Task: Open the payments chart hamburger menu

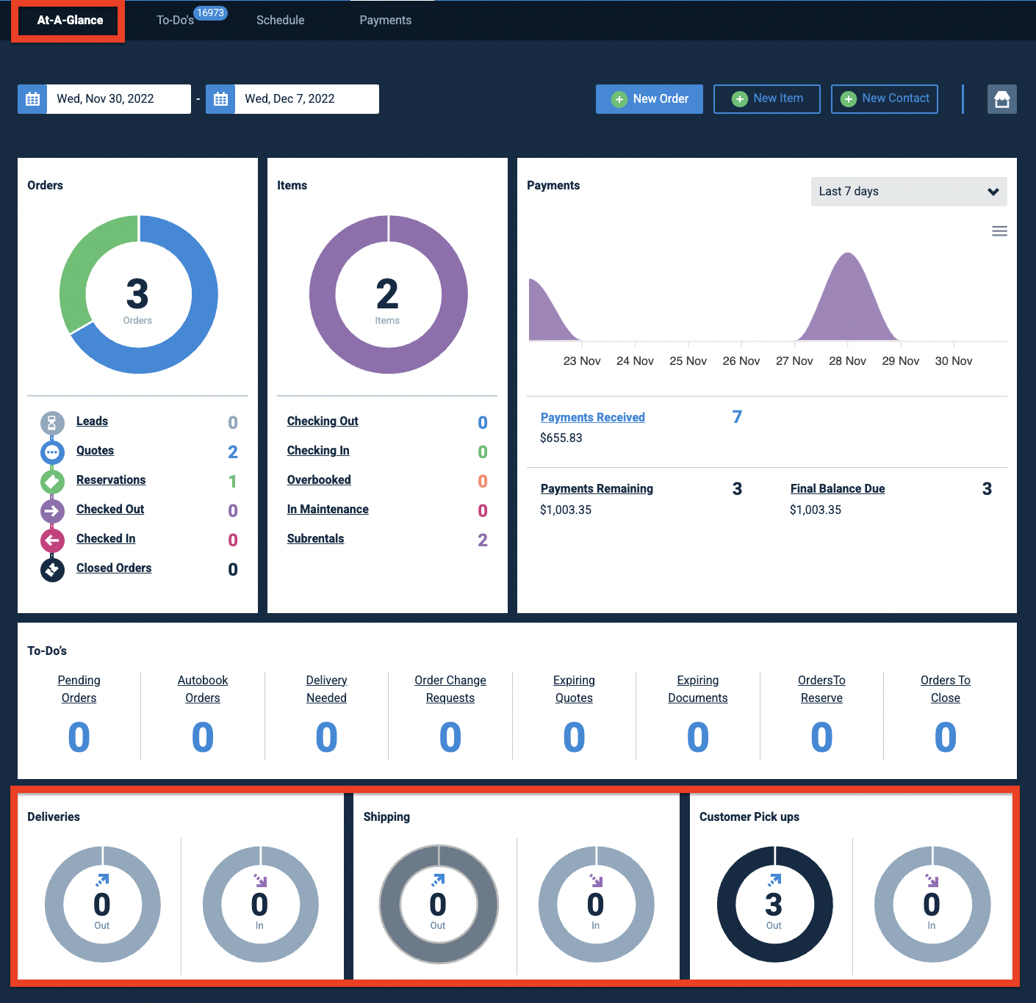Action: click(x=999, y=231)
